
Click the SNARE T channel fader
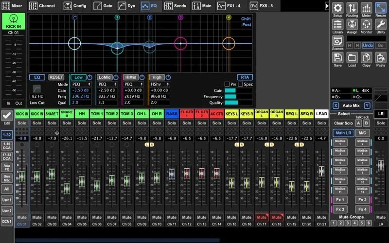52,174
